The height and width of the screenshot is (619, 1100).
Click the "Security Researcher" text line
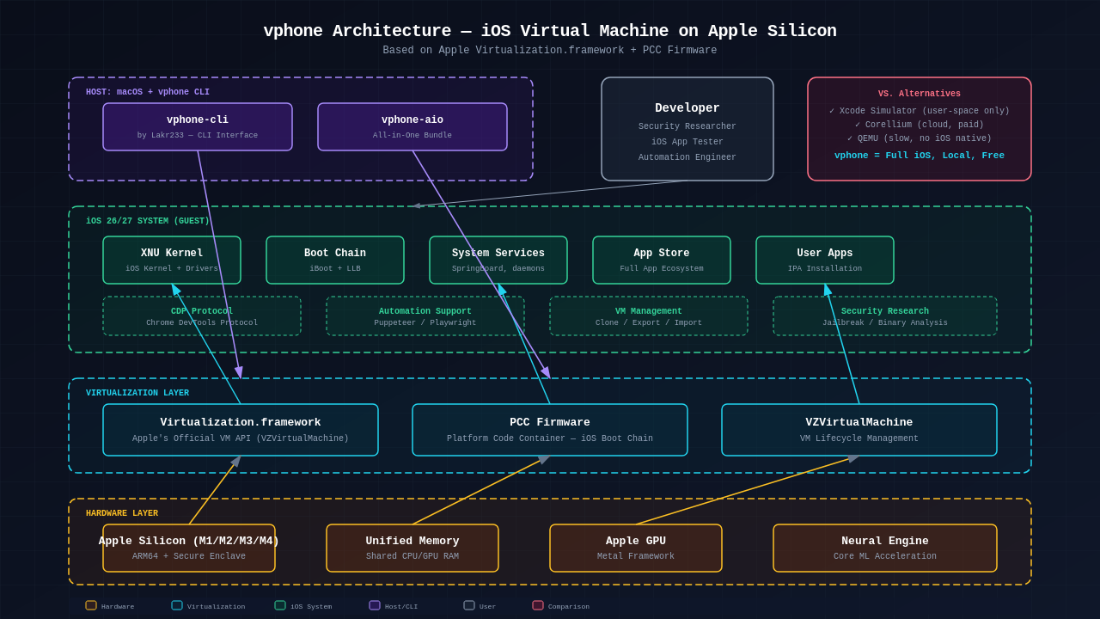point(687,126)
